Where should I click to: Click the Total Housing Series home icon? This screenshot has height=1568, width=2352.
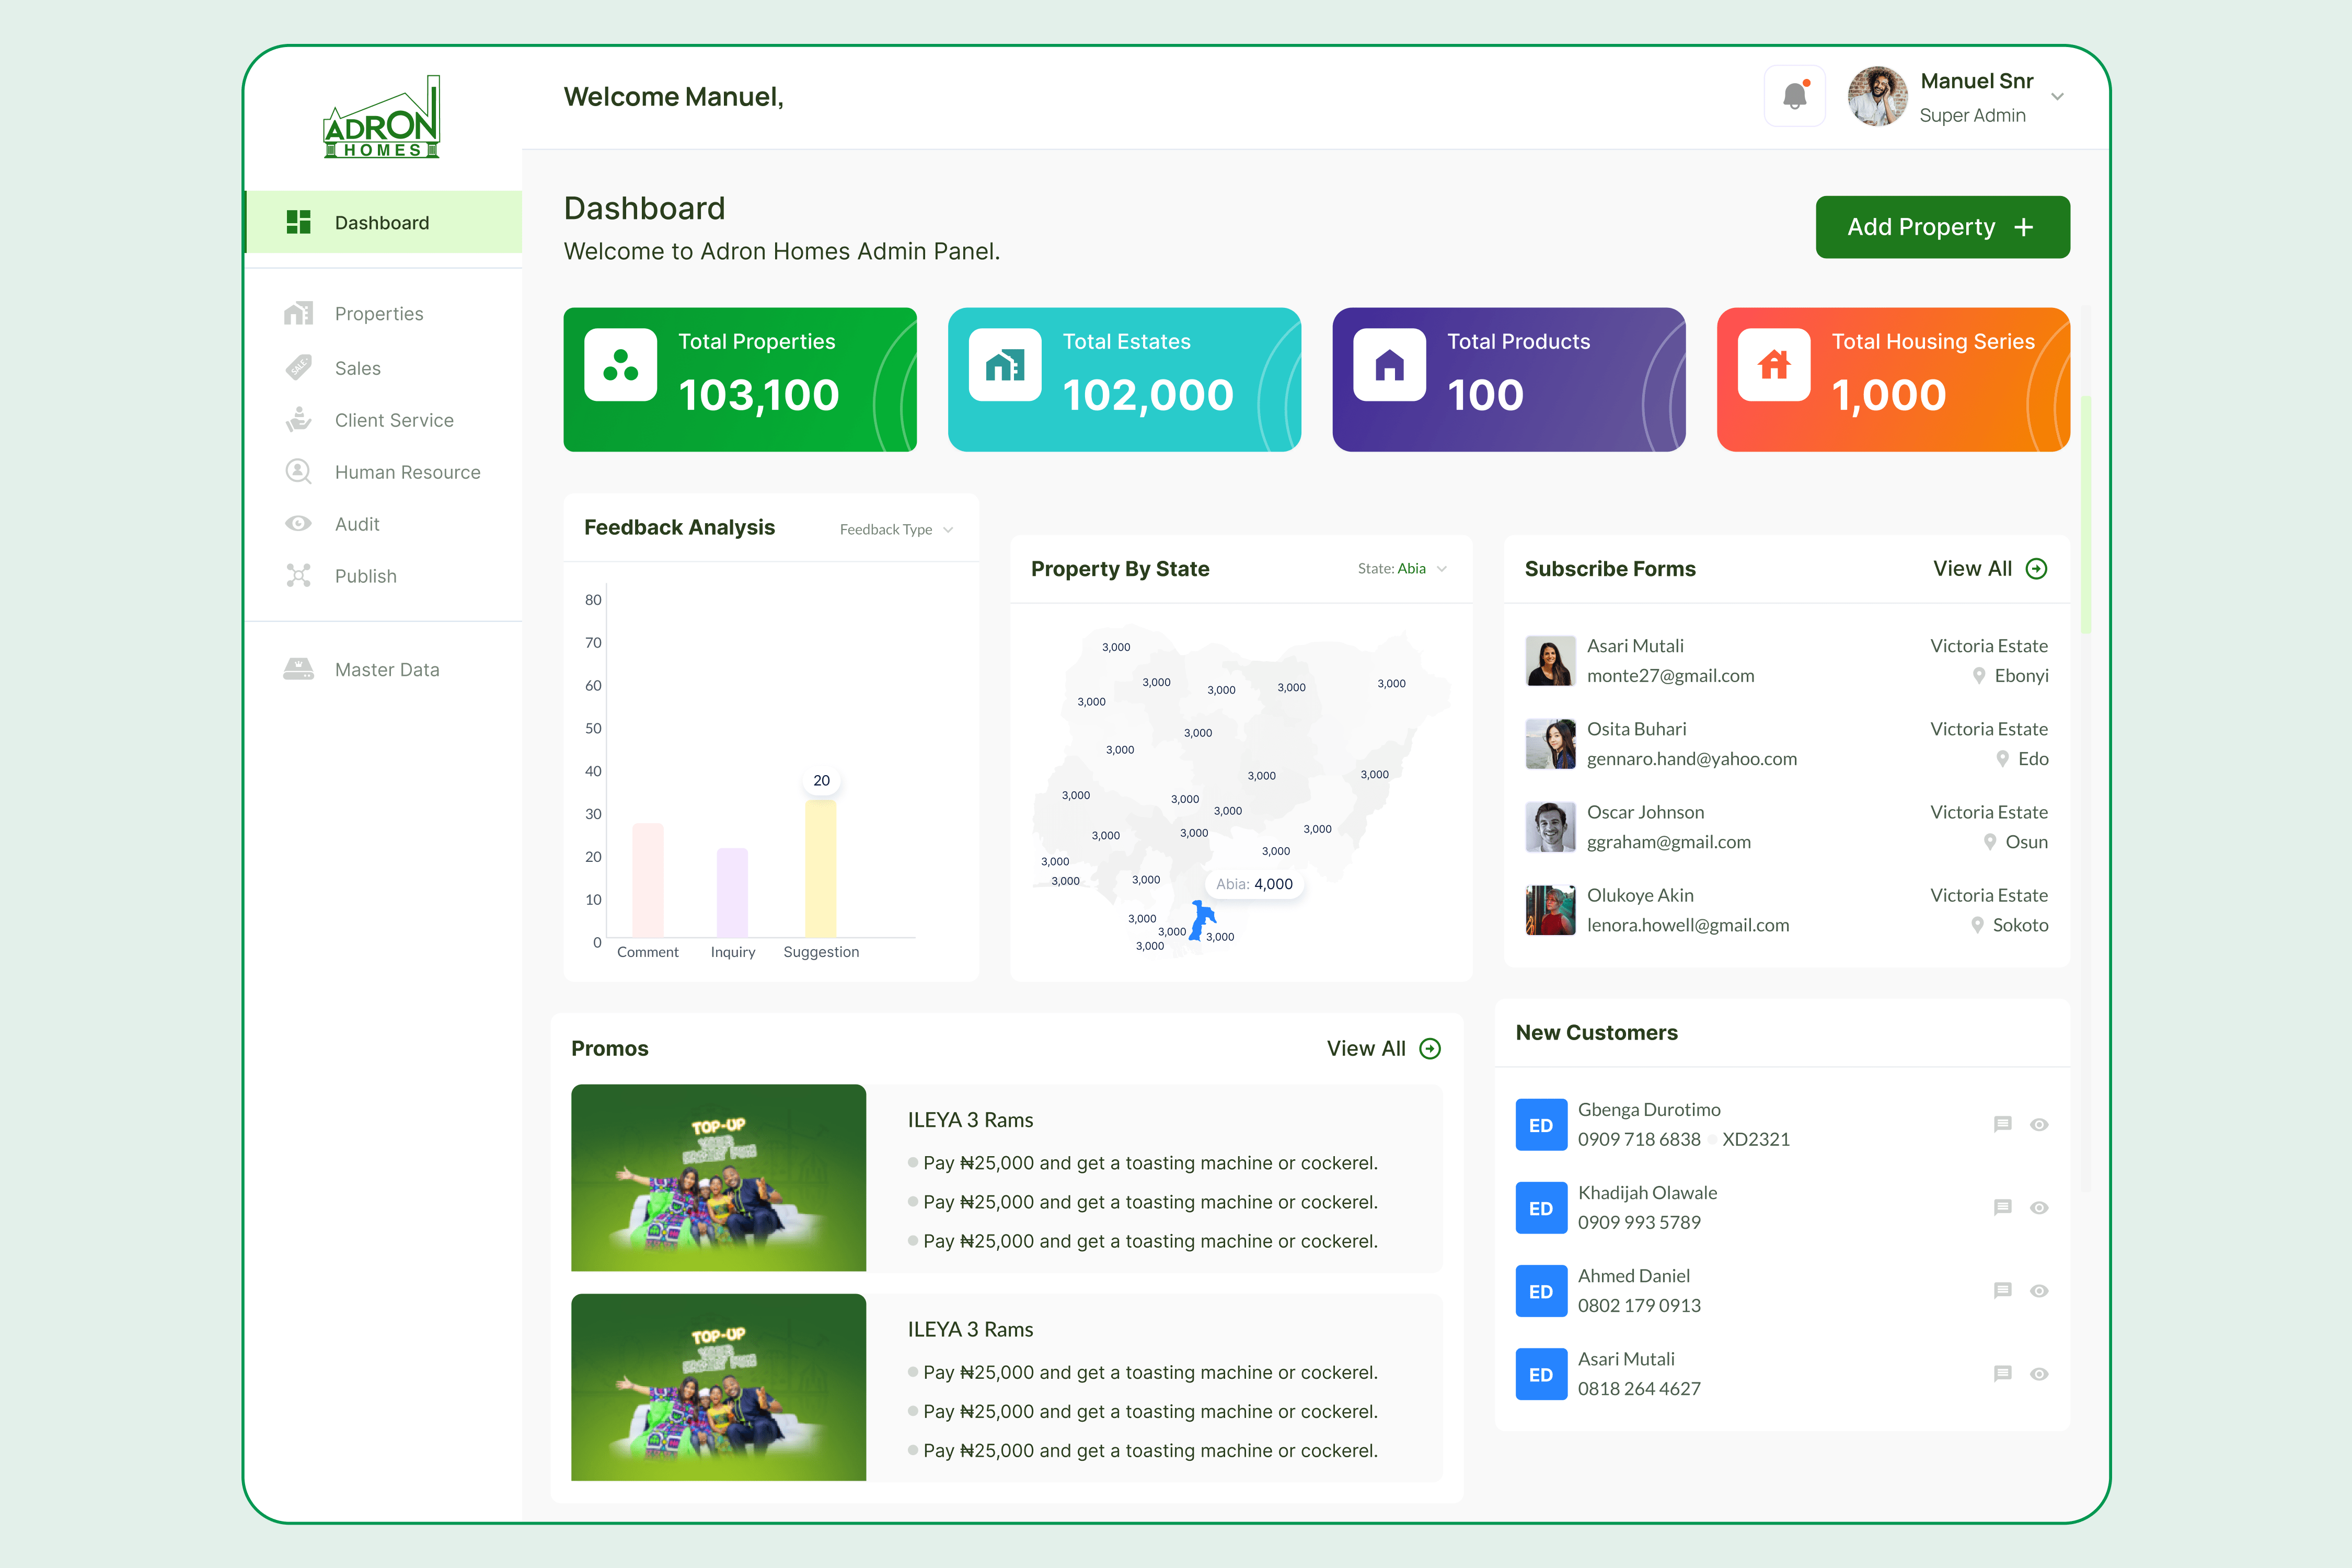click(x=1774, y=365)
